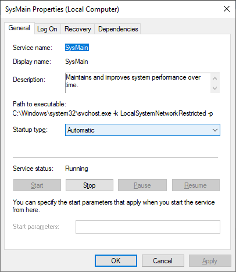Click the start parameters explanation text

(114, 206)
